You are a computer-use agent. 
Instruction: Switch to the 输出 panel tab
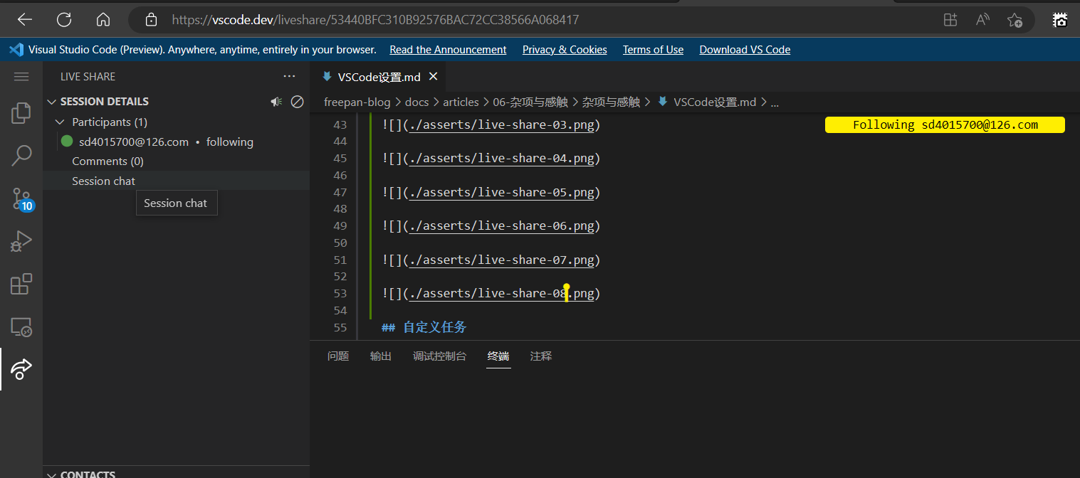(381, 356)
